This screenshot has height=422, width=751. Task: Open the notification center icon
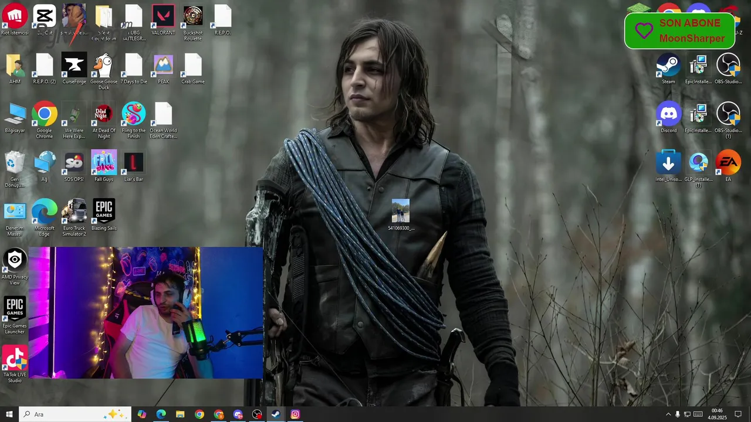pyautogui.click(x=738, y=414)
